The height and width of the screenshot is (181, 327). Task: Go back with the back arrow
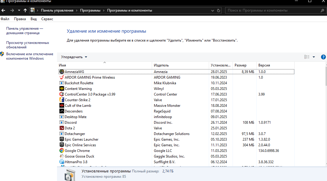[x=3, y=10]
